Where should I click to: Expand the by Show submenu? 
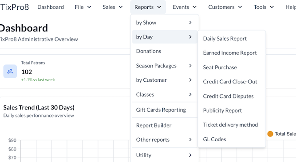[165, 23]
